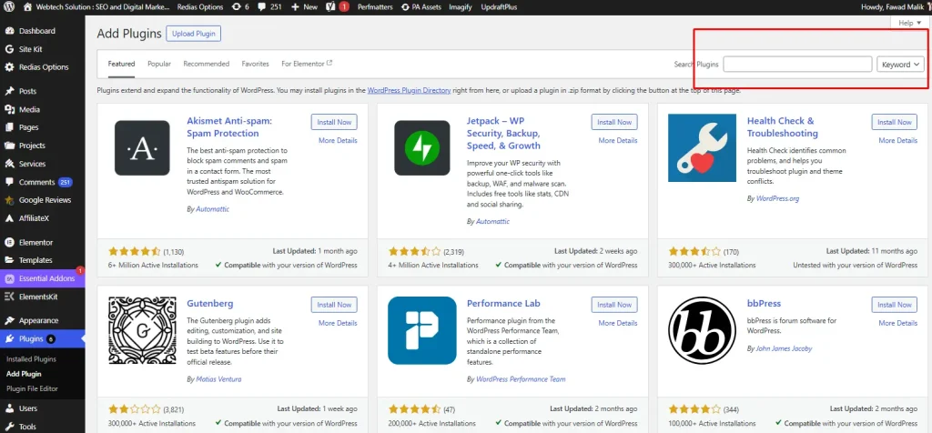Viewport: 932px width, 433px height.
Task: Install the Jetpack plugin
Action: coord(614,122)
